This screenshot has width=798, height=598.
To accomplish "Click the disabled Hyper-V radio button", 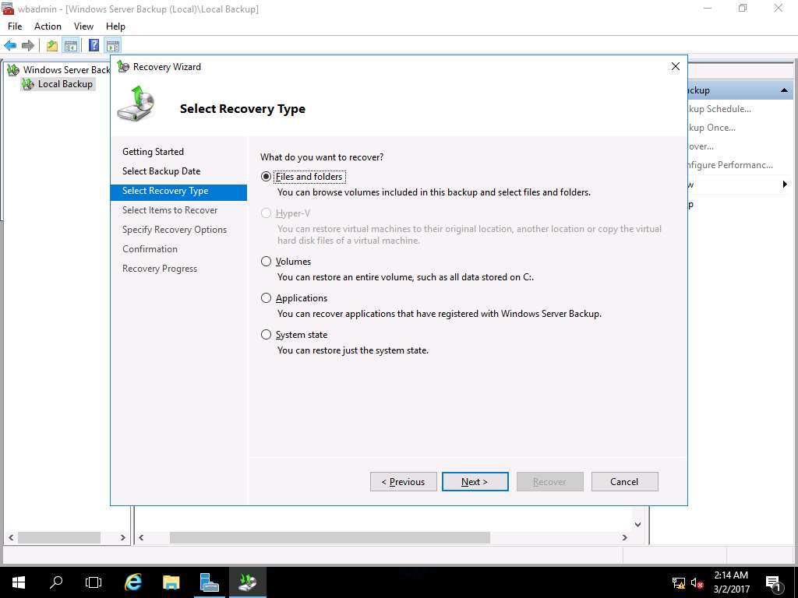I will (x=266, y=213).
